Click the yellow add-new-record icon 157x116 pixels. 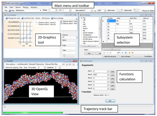[130, 53]
